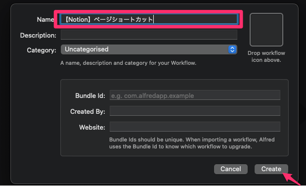Click 'A name, description and category' hint text
The height and width of the screenshot is (186, 306).
[x=128, y=63]
